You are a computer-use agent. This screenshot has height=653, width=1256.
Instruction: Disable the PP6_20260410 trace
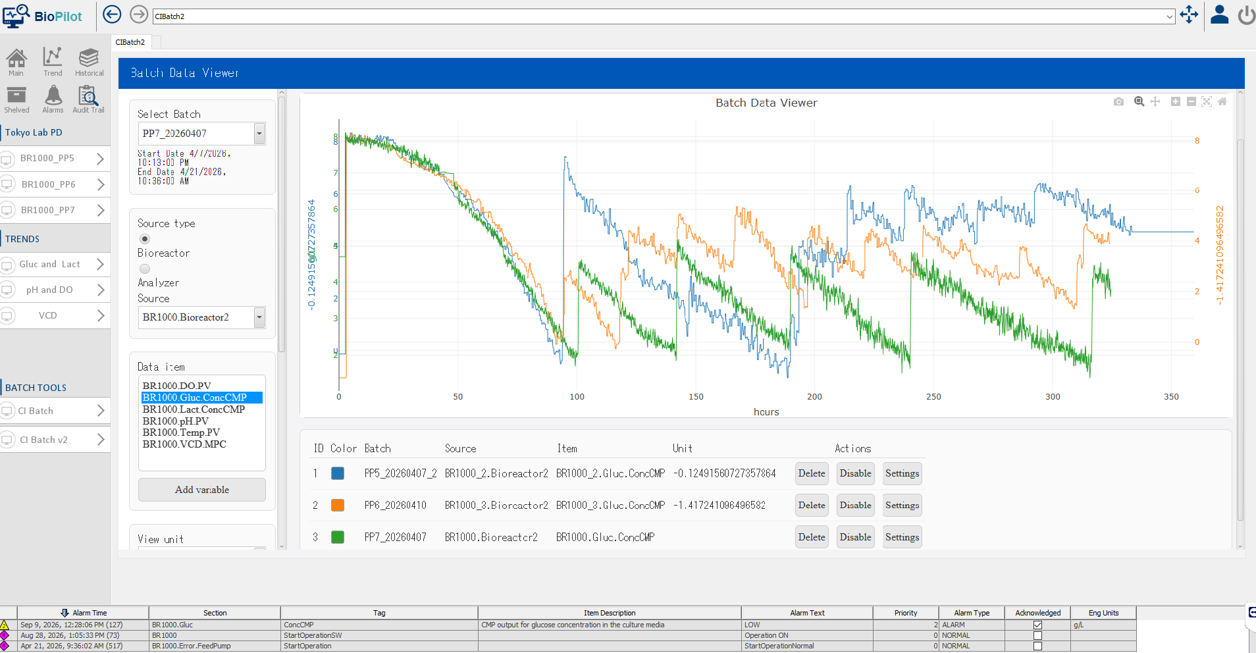coord(856,506)
